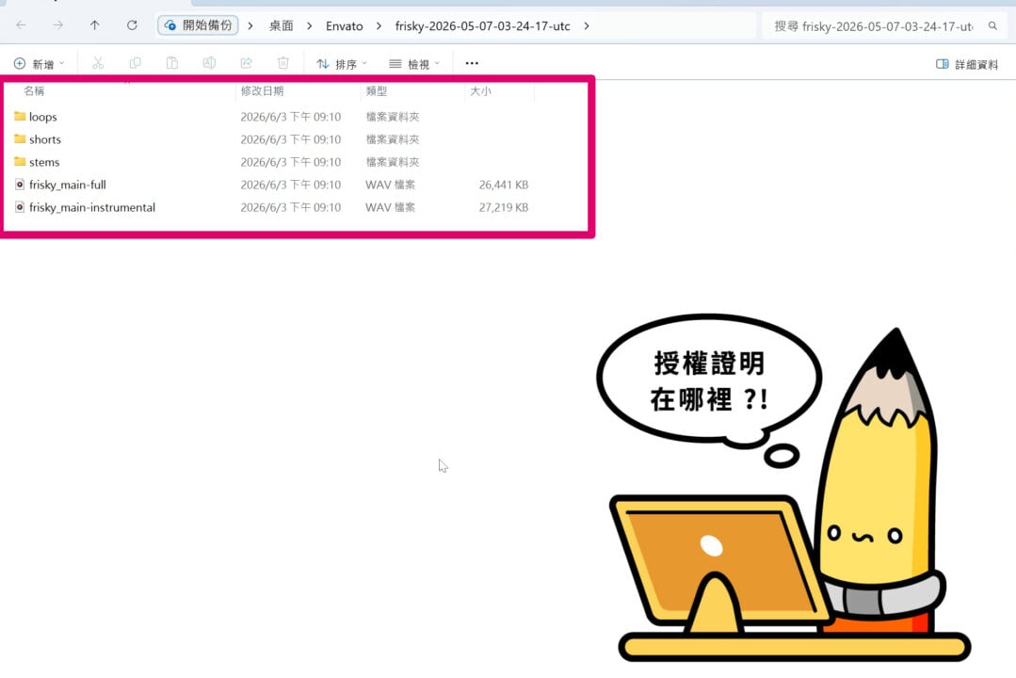This screenshot has width=1016, height=678.
Task: Open the 檢視 view dropdown
Action: (x=414, y=63)
